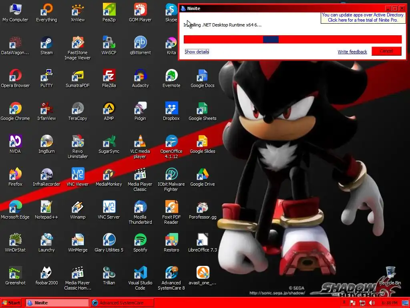Select the IObit Malware Fighter icon
This screenshot has height=308, width=410.
coord(171,180)
